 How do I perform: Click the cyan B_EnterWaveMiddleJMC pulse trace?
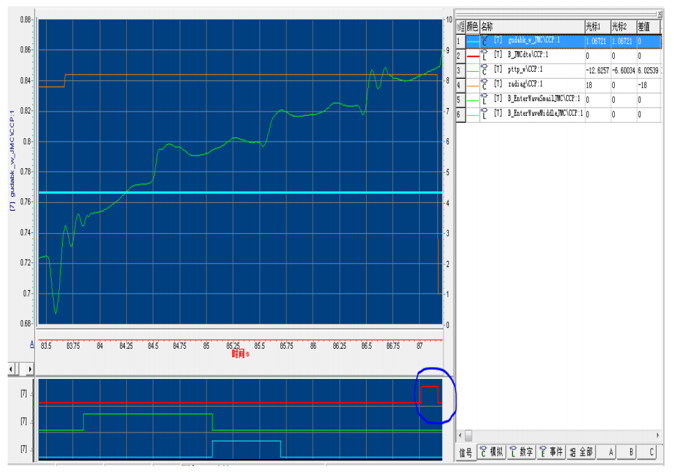[x=246, y=442]
